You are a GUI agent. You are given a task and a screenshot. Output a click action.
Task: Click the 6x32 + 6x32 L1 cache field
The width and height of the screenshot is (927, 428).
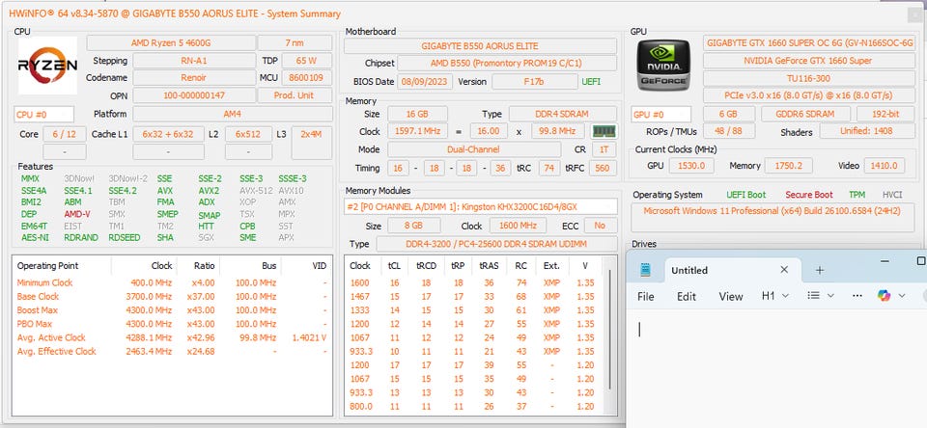pyautogui.click(x=168, y=134)
